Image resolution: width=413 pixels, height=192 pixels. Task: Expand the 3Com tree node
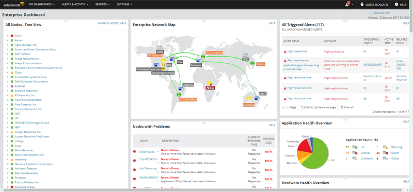point(7,36)
